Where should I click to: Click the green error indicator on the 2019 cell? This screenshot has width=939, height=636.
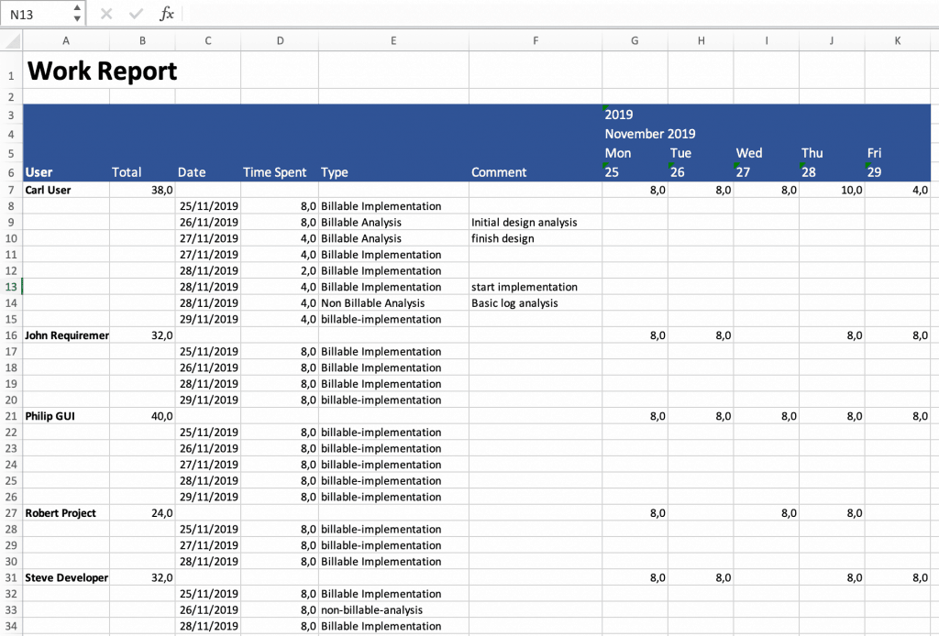605,108
